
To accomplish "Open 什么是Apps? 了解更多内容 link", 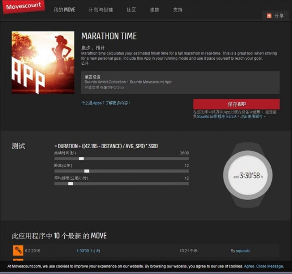I will tap(106, 103).
